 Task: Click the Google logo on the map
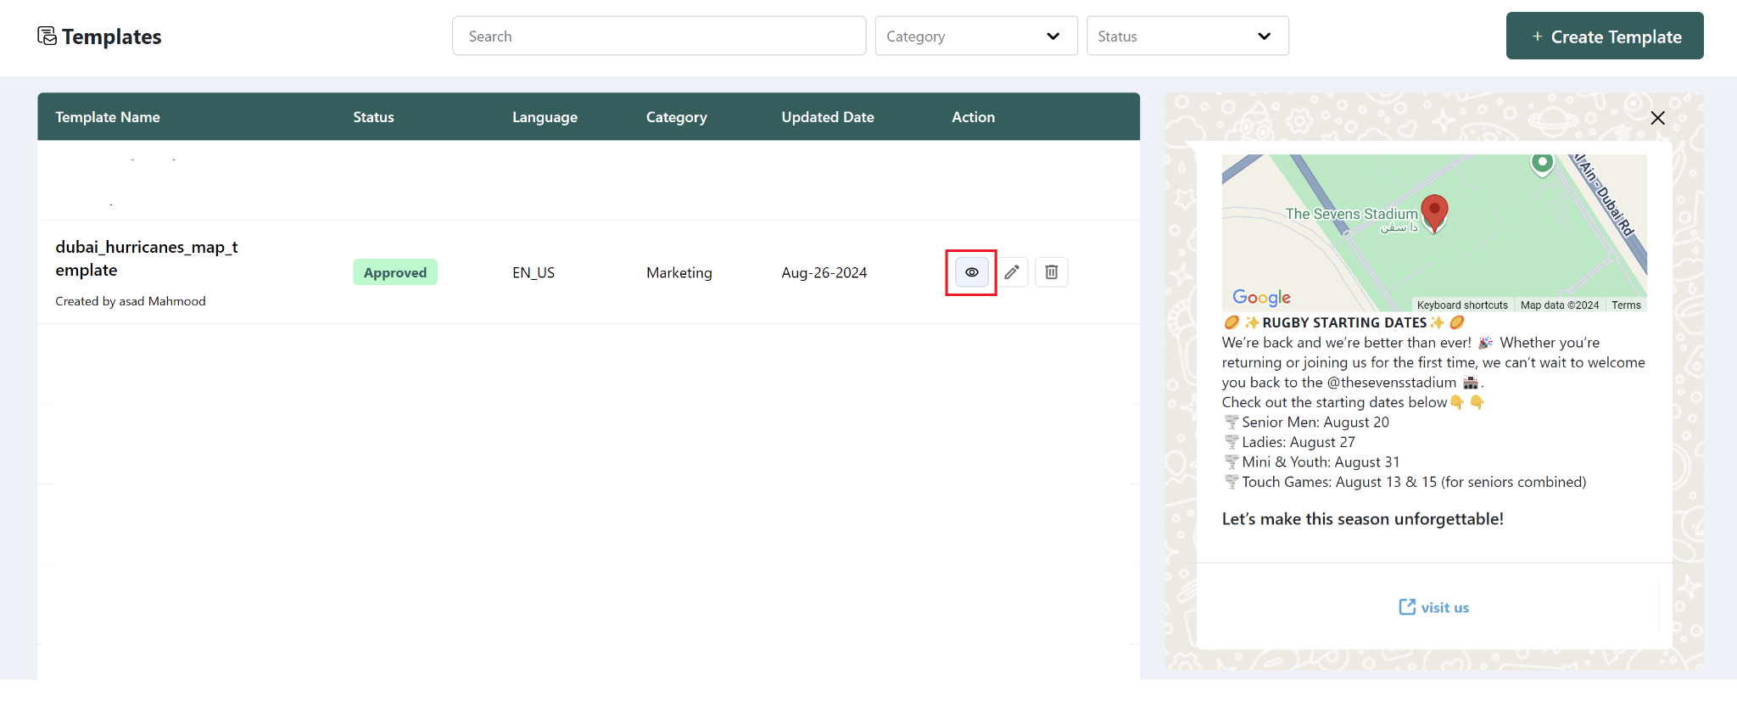(x=1261, y=297)
